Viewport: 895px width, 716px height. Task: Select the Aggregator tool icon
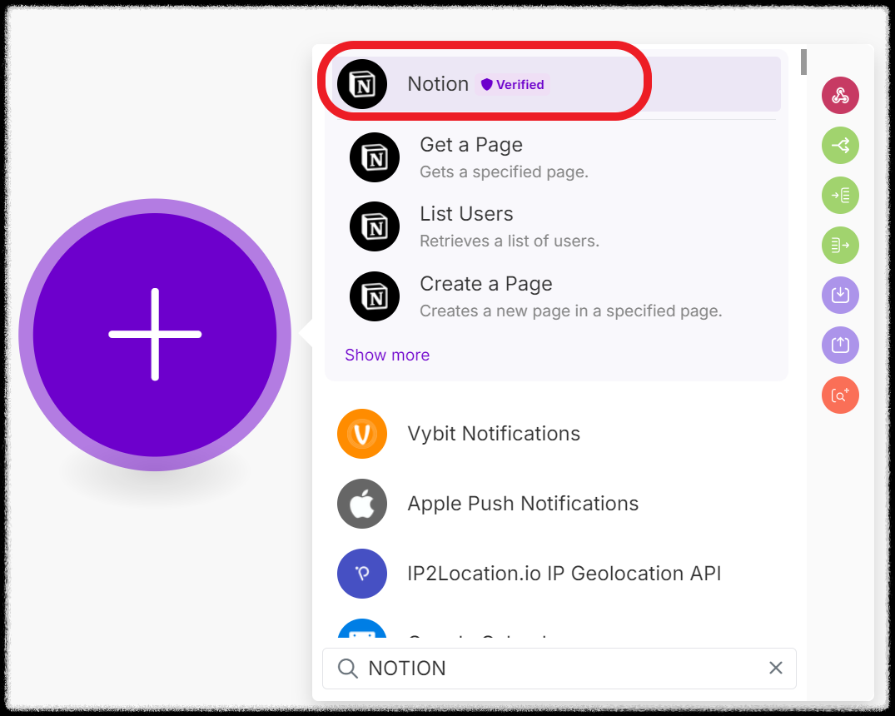(840, 245)
